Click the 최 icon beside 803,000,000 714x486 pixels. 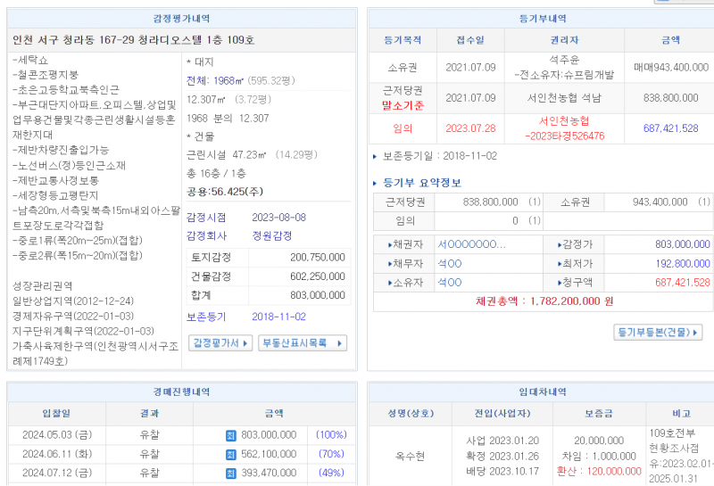(x=230, y=434)
